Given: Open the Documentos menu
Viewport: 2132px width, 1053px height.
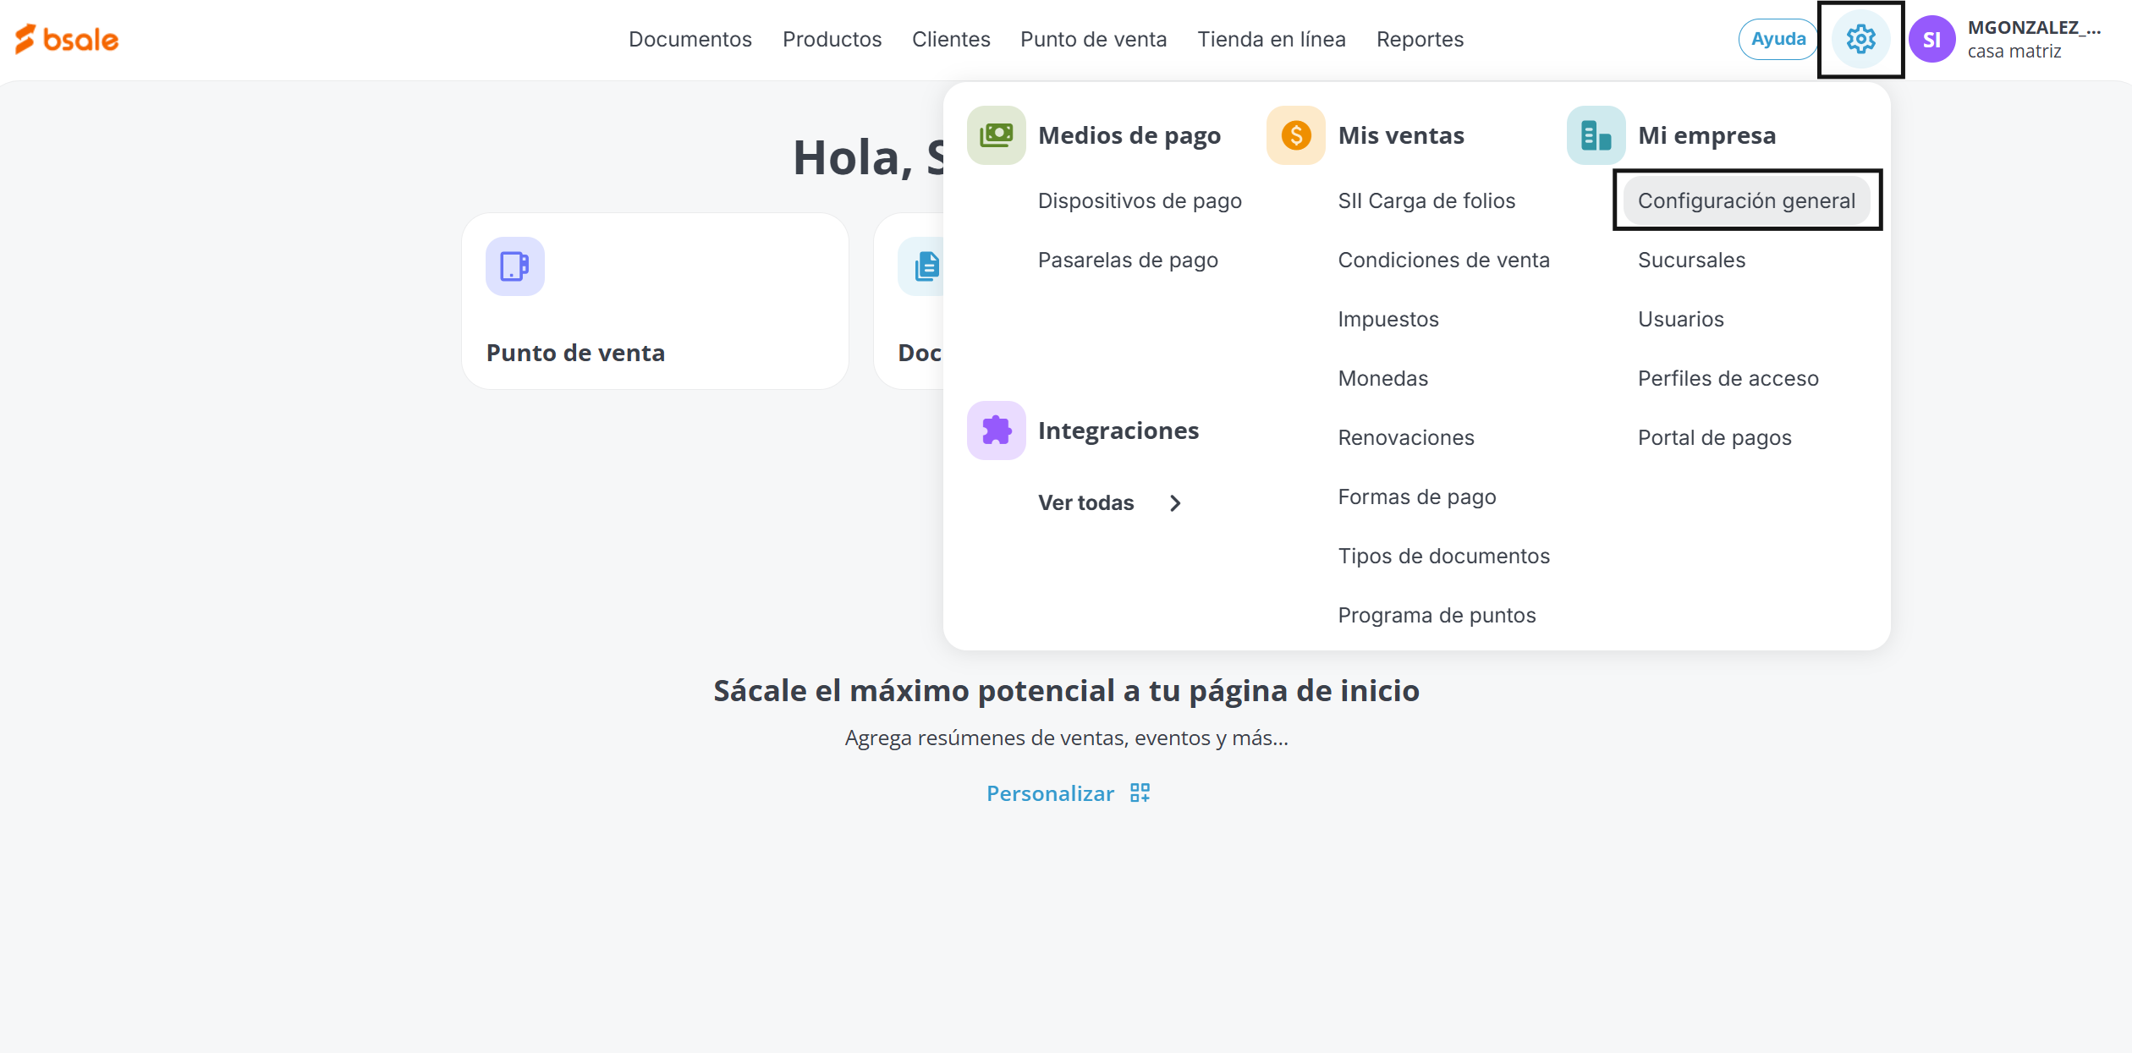Looking at the screenshot, I should 690,39.
